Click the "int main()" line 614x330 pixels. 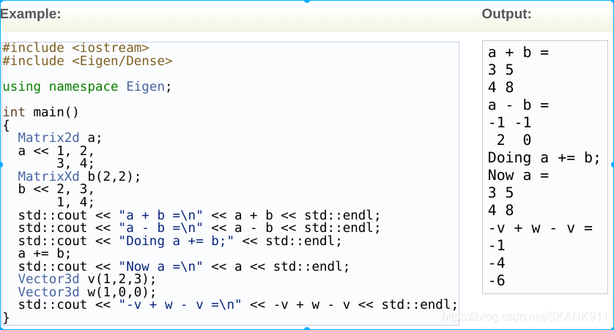[x=41, y=112]
